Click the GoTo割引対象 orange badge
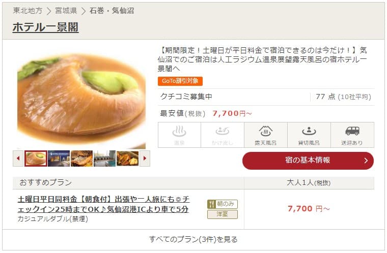387x253 pixels. click(x=180, y=81)
